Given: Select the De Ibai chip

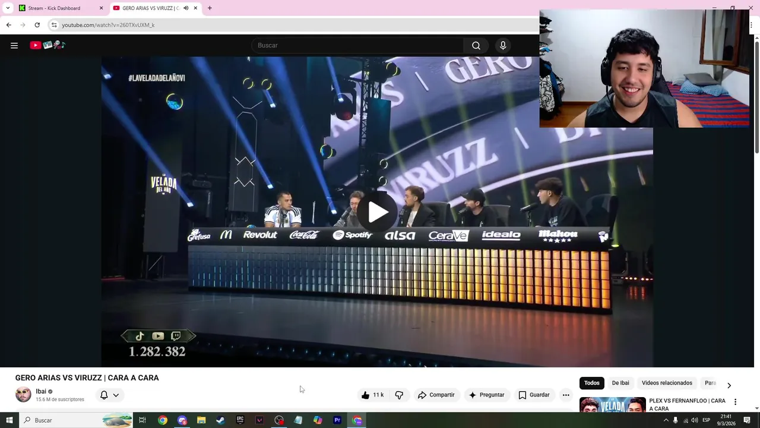Looking at the screenshot, I should coord(620,383).
